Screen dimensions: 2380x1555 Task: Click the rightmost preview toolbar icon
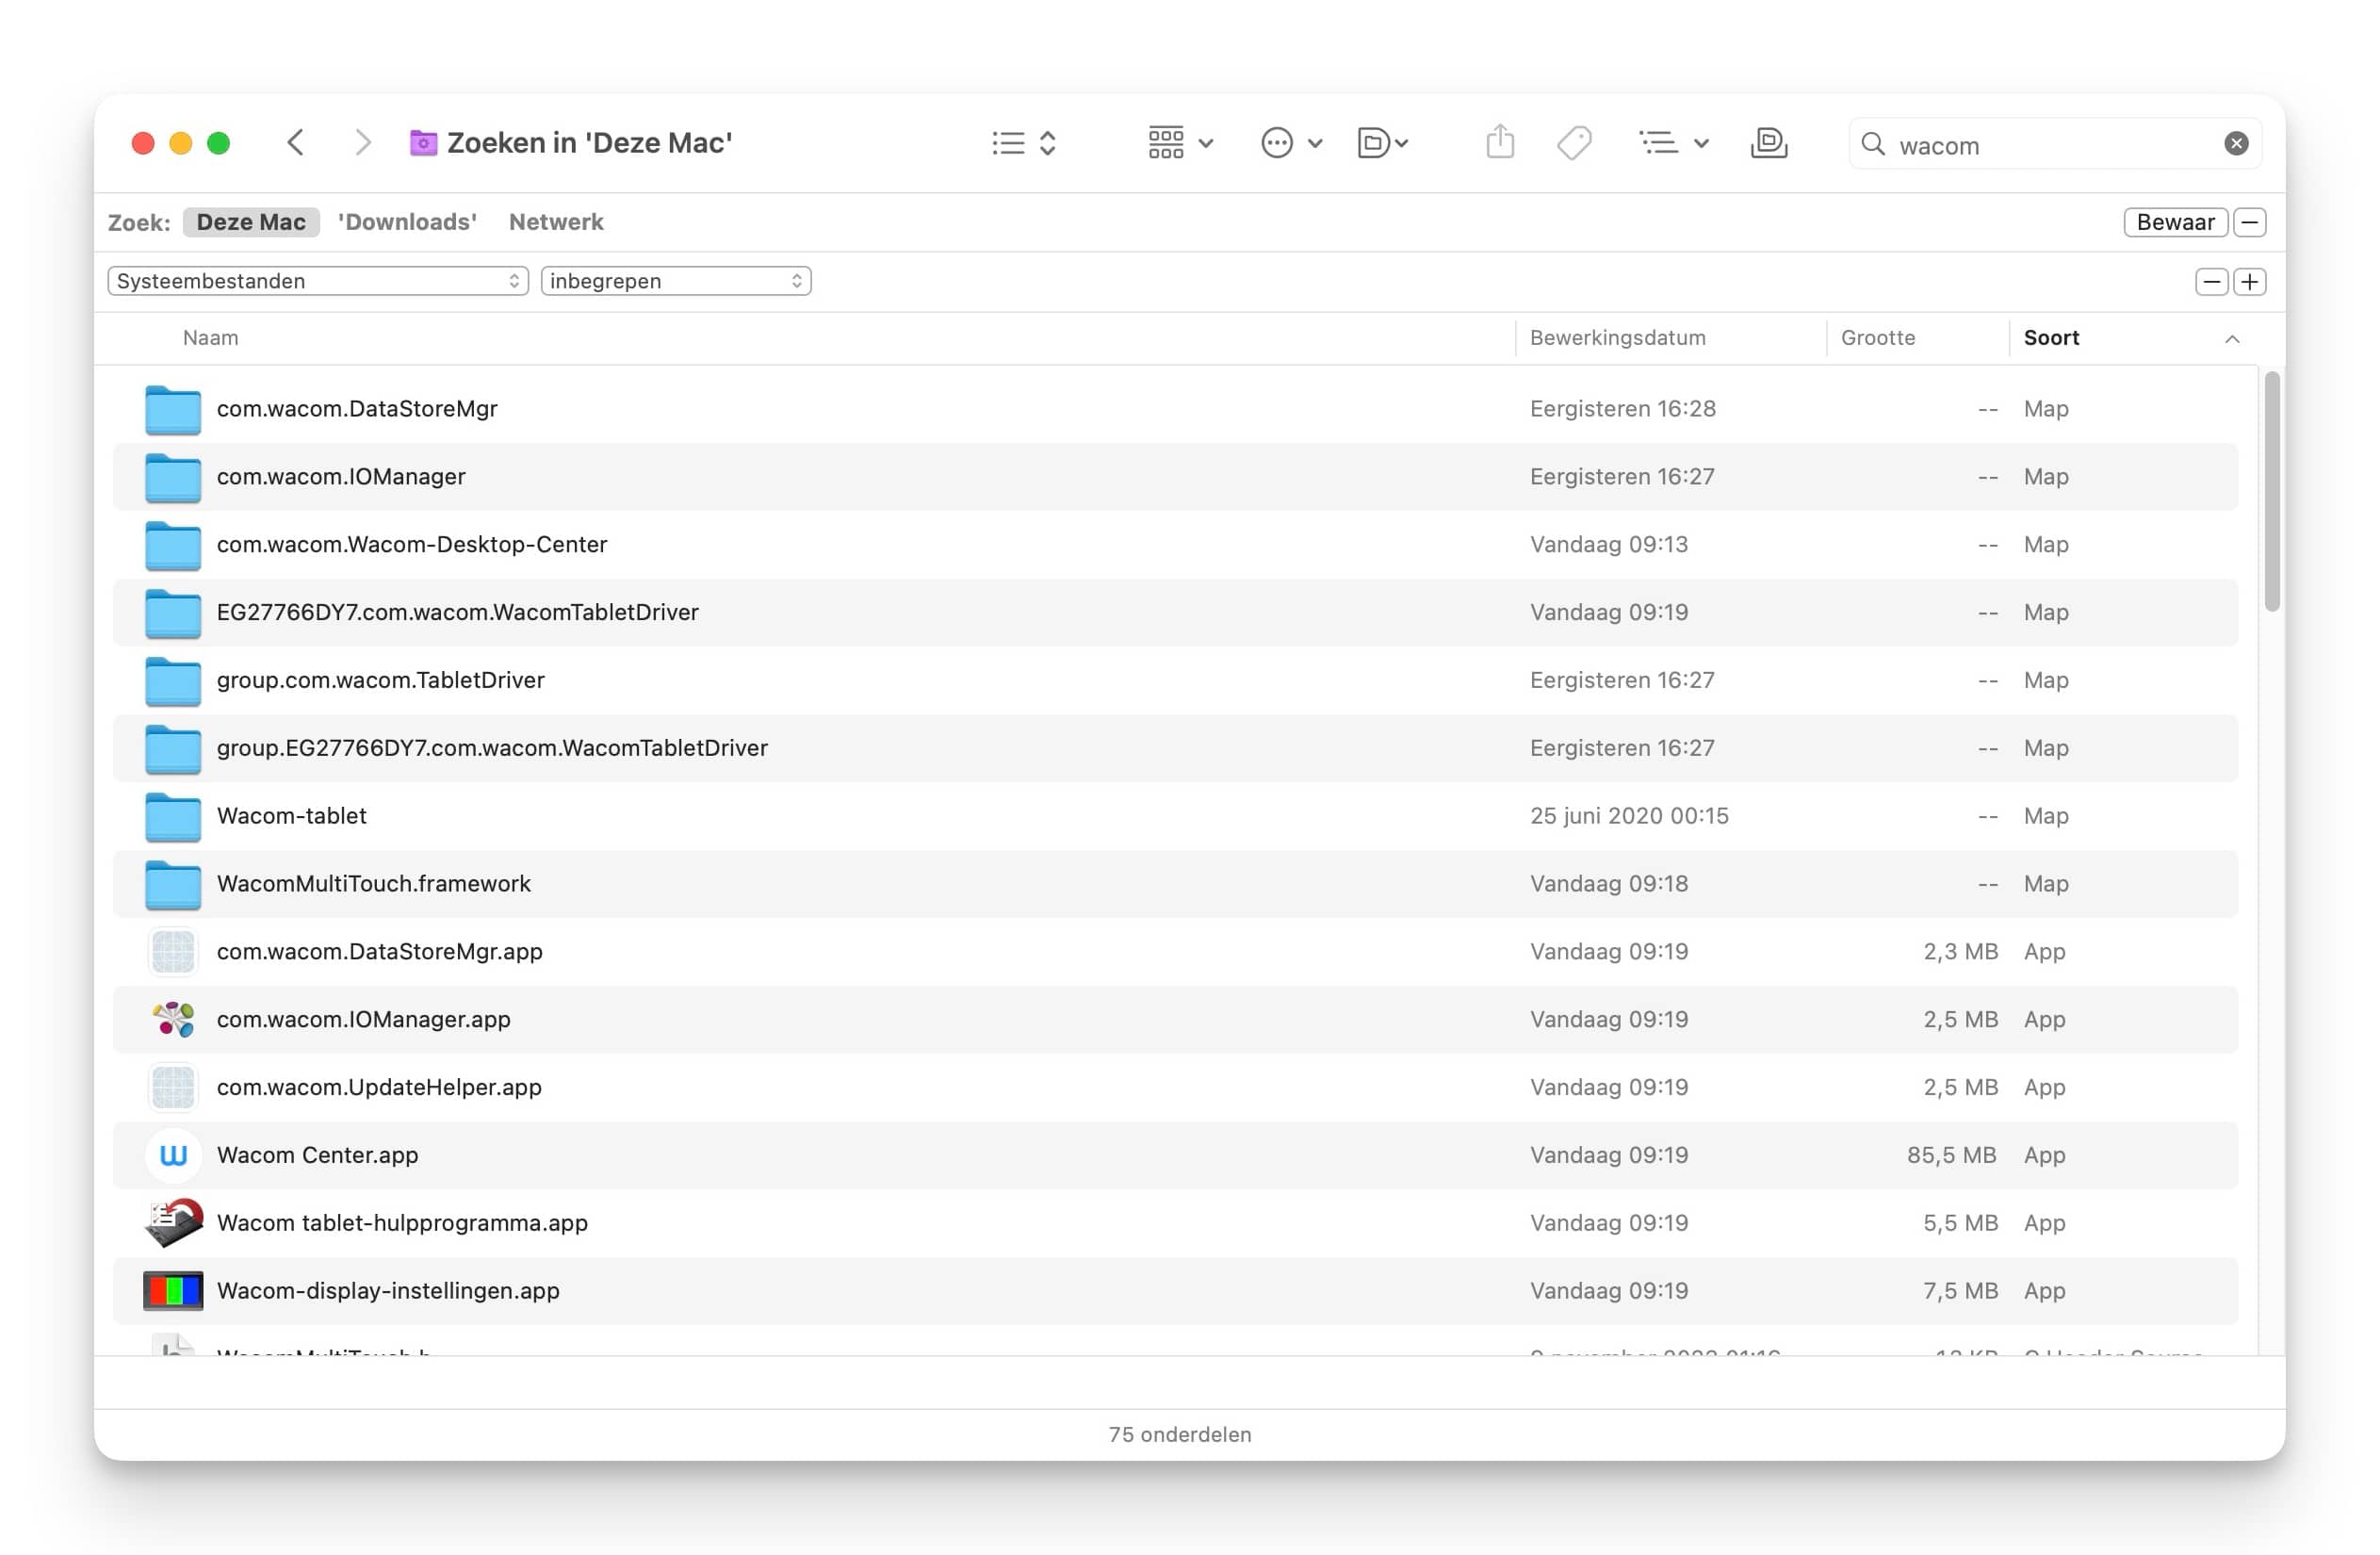1769,143
